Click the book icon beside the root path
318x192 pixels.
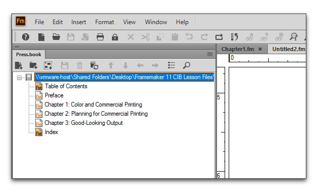click(29, 77)
